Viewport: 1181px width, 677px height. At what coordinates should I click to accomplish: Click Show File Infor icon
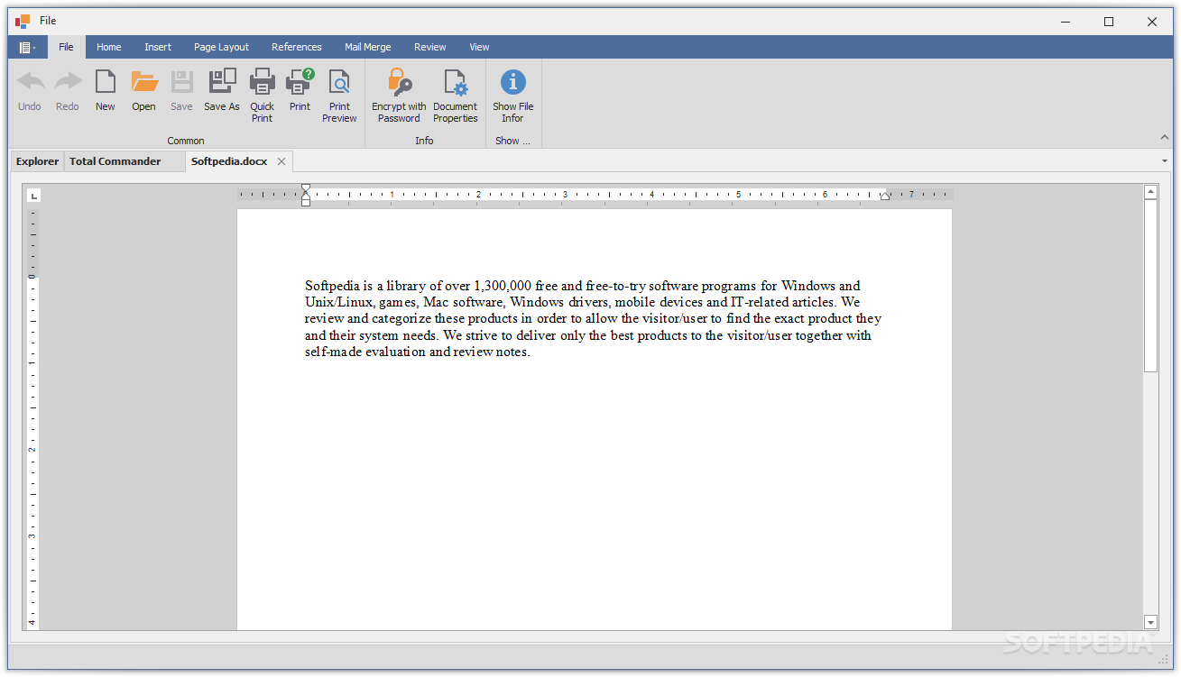click(x=513, y=82)
